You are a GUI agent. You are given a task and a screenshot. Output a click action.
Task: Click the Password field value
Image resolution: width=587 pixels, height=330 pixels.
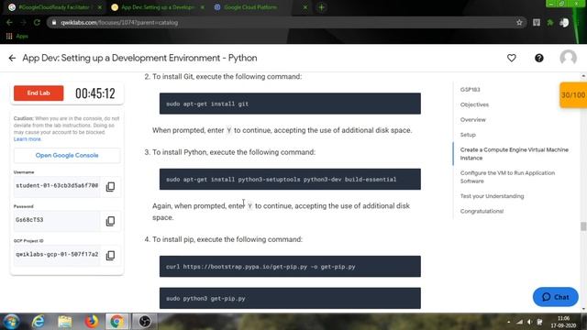click(57, 220)
